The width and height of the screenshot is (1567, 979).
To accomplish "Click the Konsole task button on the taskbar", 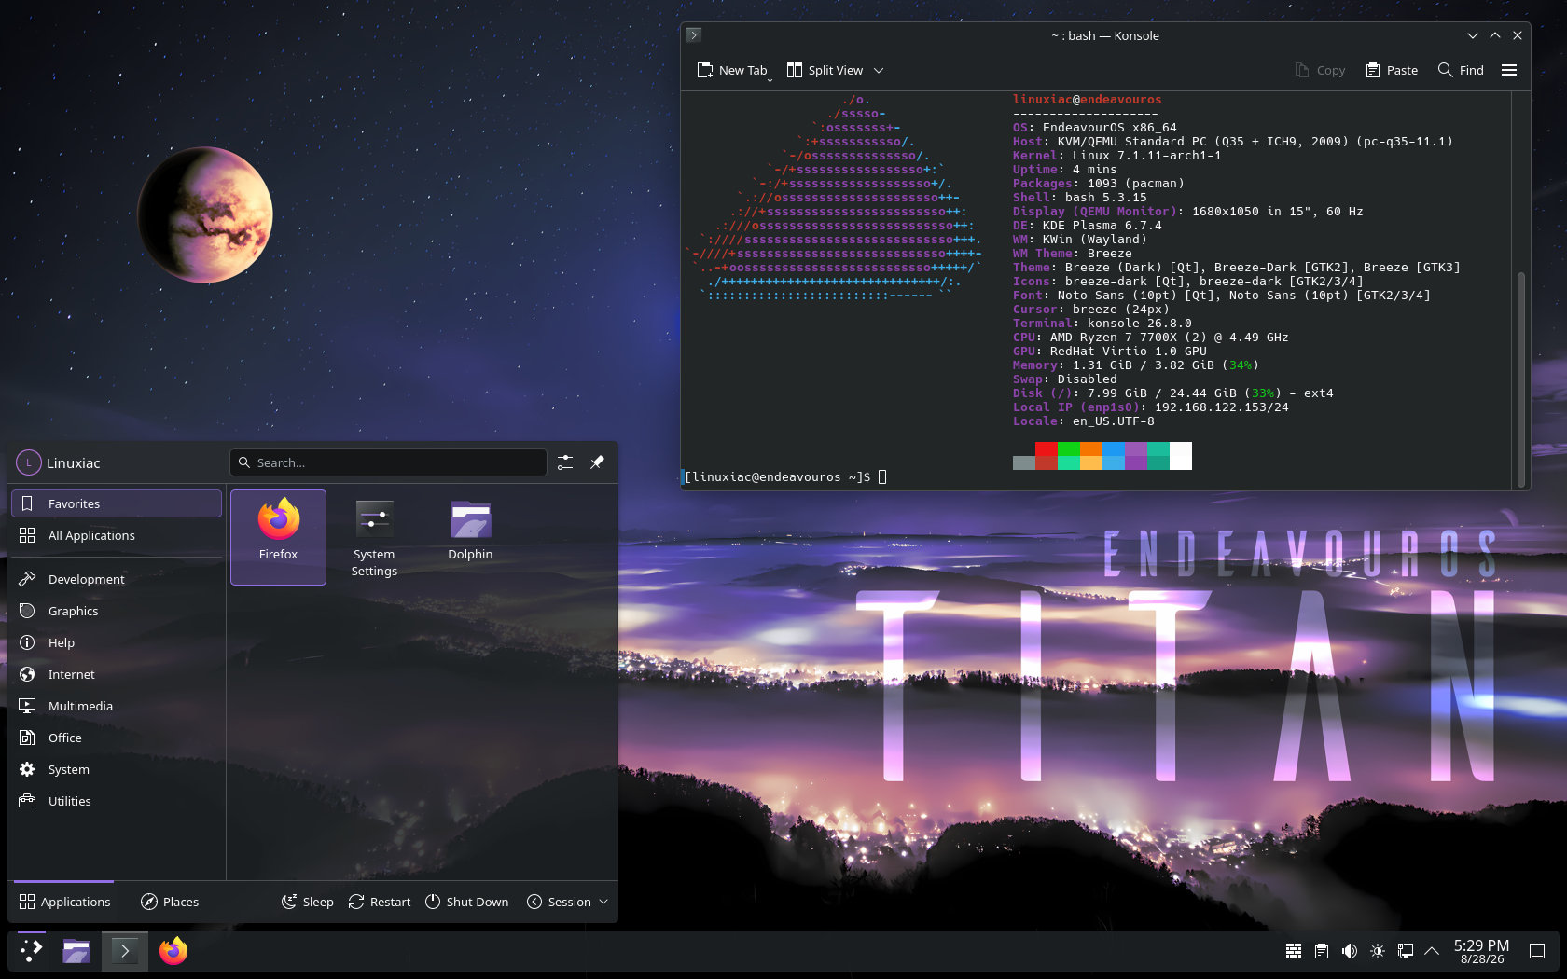I will click(124, 951).
